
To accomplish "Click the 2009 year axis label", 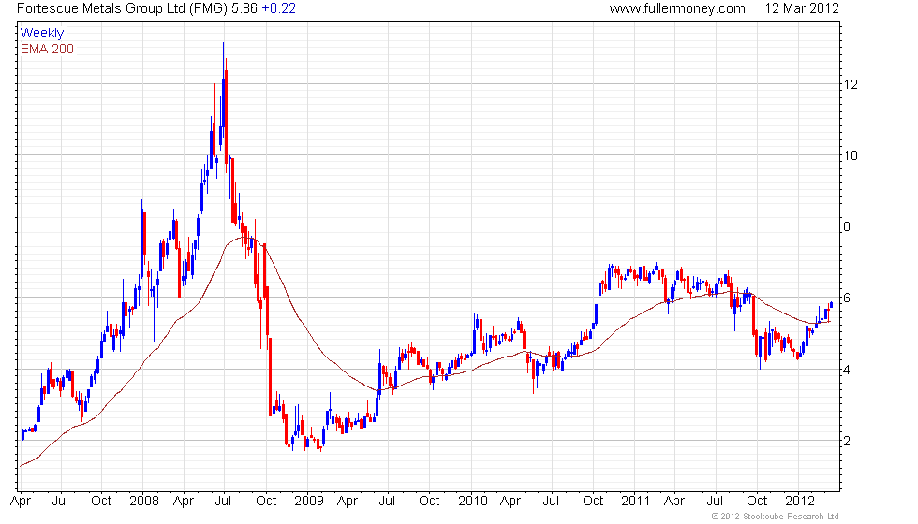I will pyautogui.click(x=308, y=502).
